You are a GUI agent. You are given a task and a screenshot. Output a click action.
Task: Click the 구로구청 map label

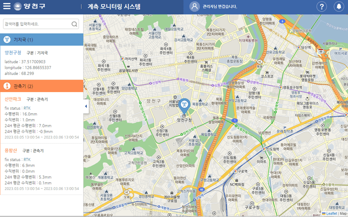click(252, 207)
